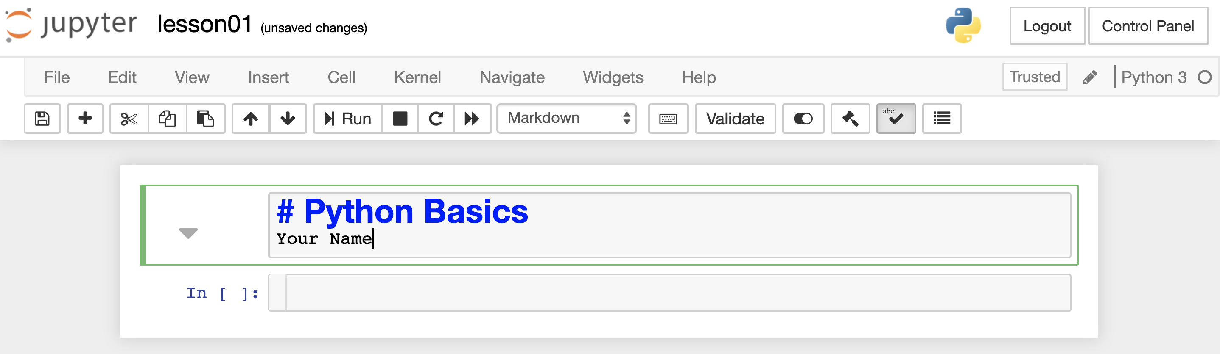
Task: Interrupt the kernel with the stop icon
Action: (400, 119)
